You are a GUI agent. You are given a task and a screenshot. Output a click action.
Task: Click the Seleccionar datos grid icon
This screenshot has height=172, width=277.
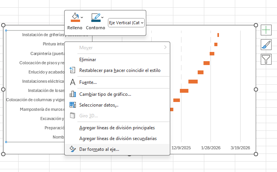pyautogui.click(x=72, y=105)
